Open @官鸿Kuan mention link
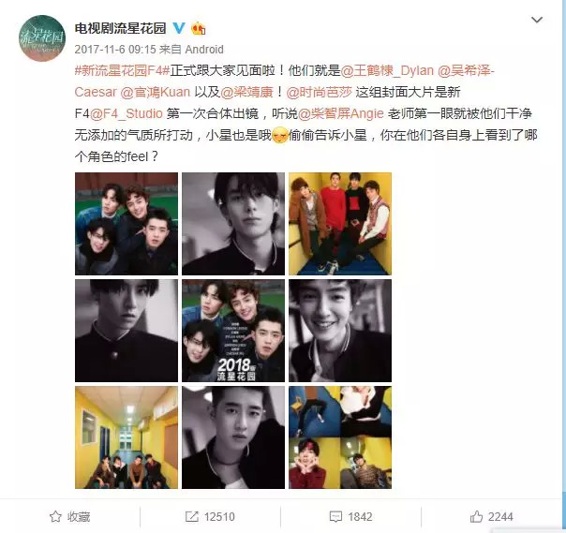The height and width of the screenshot is (533, 566). [x=156, y=92]
